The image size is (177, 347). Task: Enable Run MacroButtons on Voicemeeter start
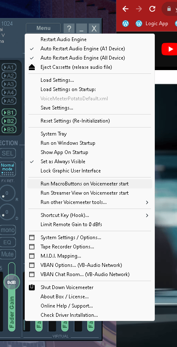[90, 184]
